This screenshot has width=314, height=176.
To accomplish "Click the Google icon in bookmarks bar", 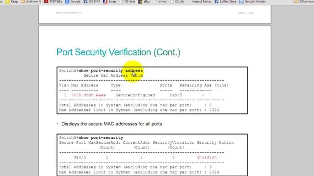I will pyautogui.click(x=67, y=1).
